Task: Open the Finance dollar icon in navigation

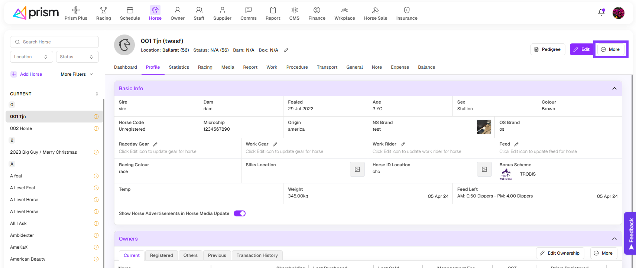Action: coord(317,10)
